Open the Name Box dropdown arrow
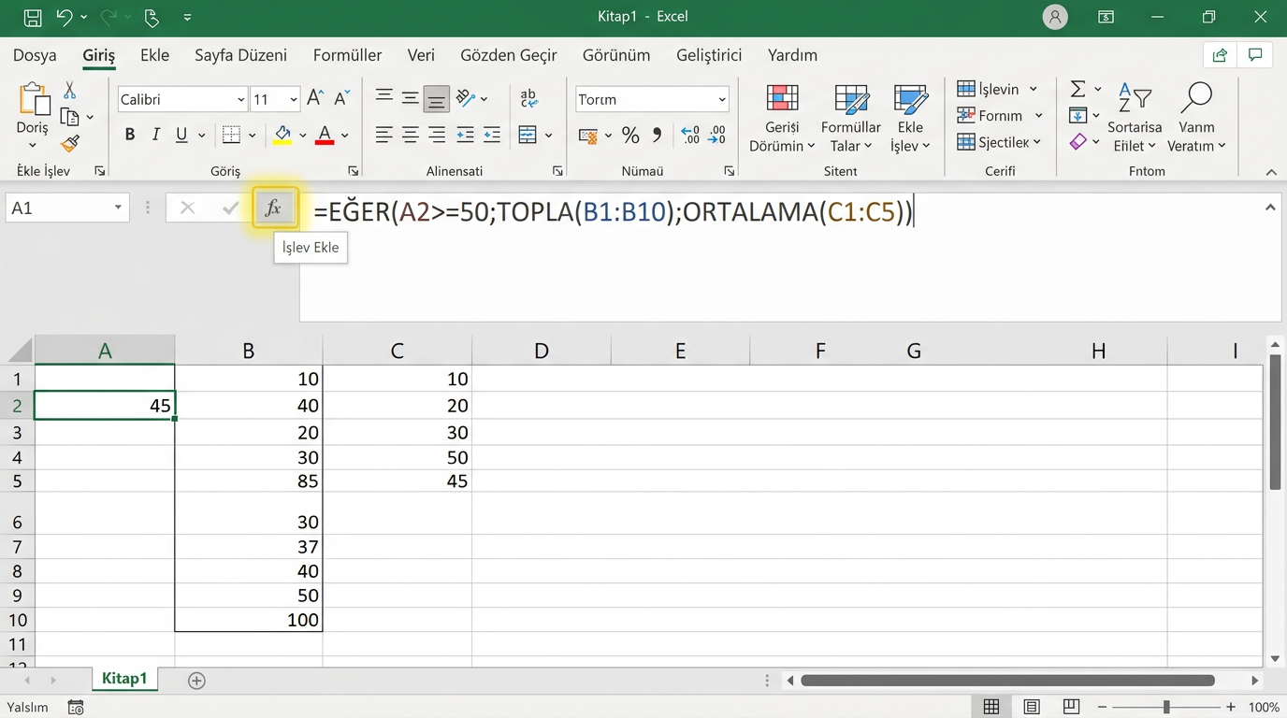Viewport: 1287px width, 718px height. pyautogui.click(x=118, y=208)
